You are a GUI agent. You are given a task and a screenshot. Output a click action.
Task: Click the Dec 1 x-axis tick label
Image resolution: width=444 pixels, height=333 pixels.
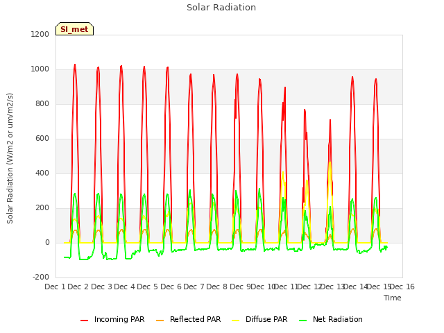coord(55,287)
